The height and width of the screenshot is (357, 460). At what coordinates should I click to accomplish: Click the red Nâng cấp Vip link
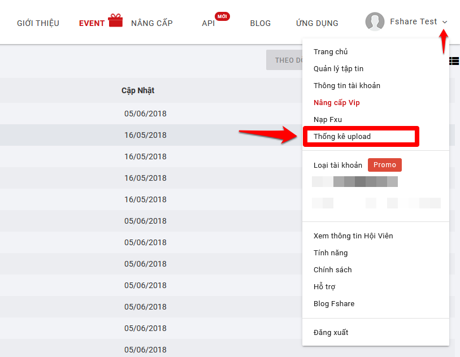pyautogui.click(x=337, y=103)
